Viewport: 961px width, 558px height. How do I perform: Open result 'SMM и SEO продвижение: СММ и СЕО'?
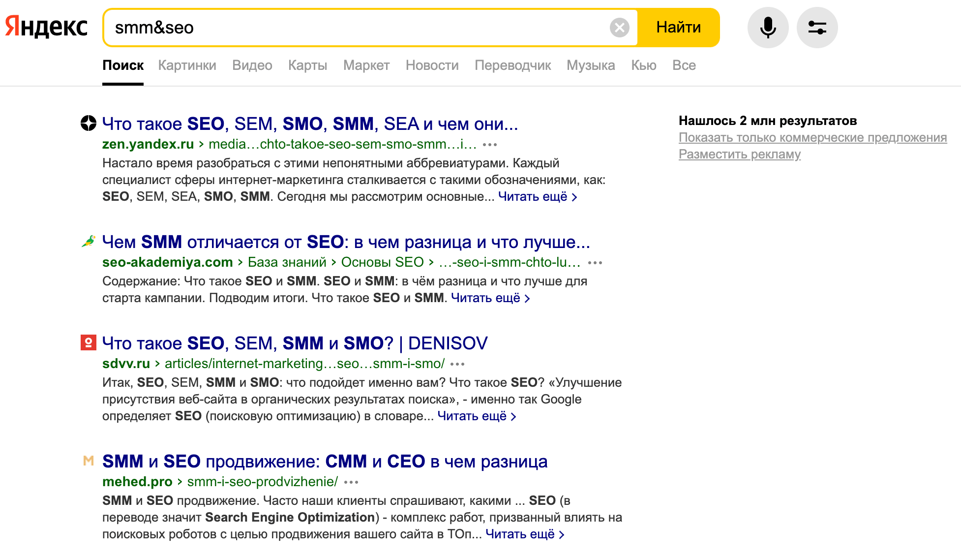[325, 461]
